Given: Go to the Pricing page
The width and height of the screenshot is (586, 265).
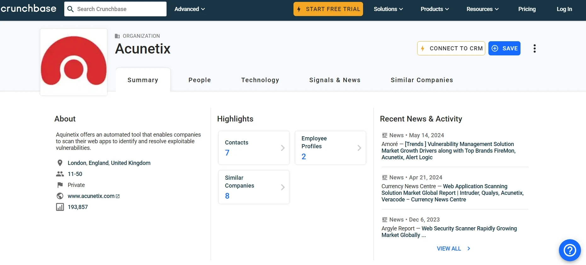Looking at the screenshot, I should [x=527, y=9].
